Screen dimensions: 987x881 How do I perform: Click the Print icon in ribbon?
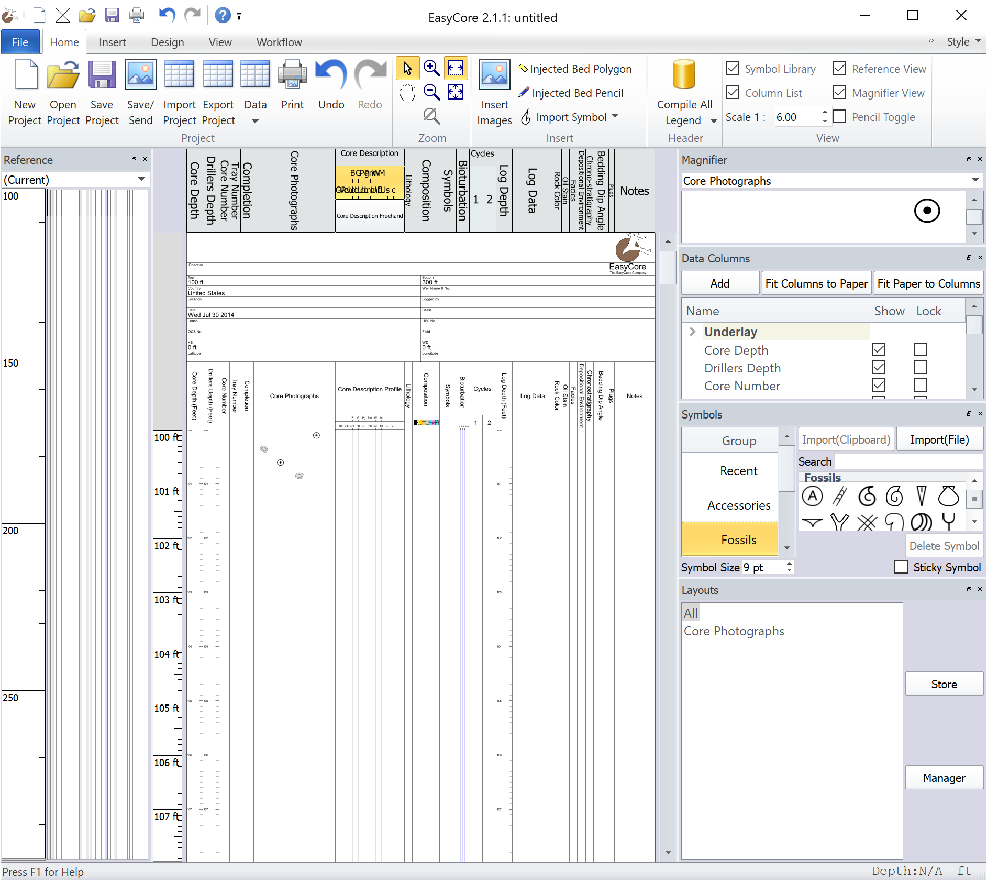pyautogui.click(x=292, y=75)
